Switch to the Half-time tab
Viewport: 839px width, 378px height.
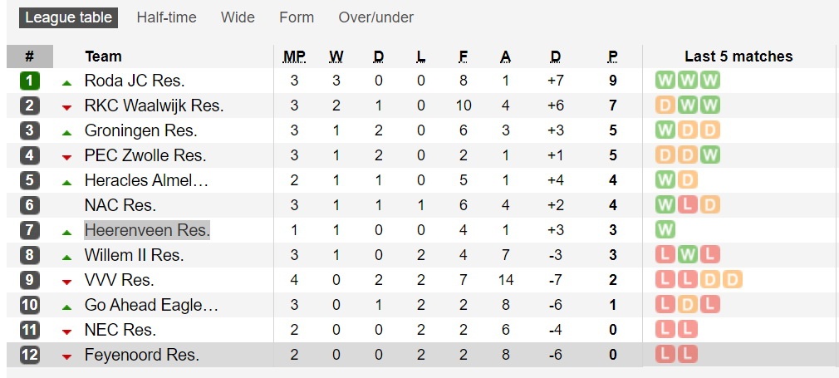pyautogui.click(x=166, y=17)
